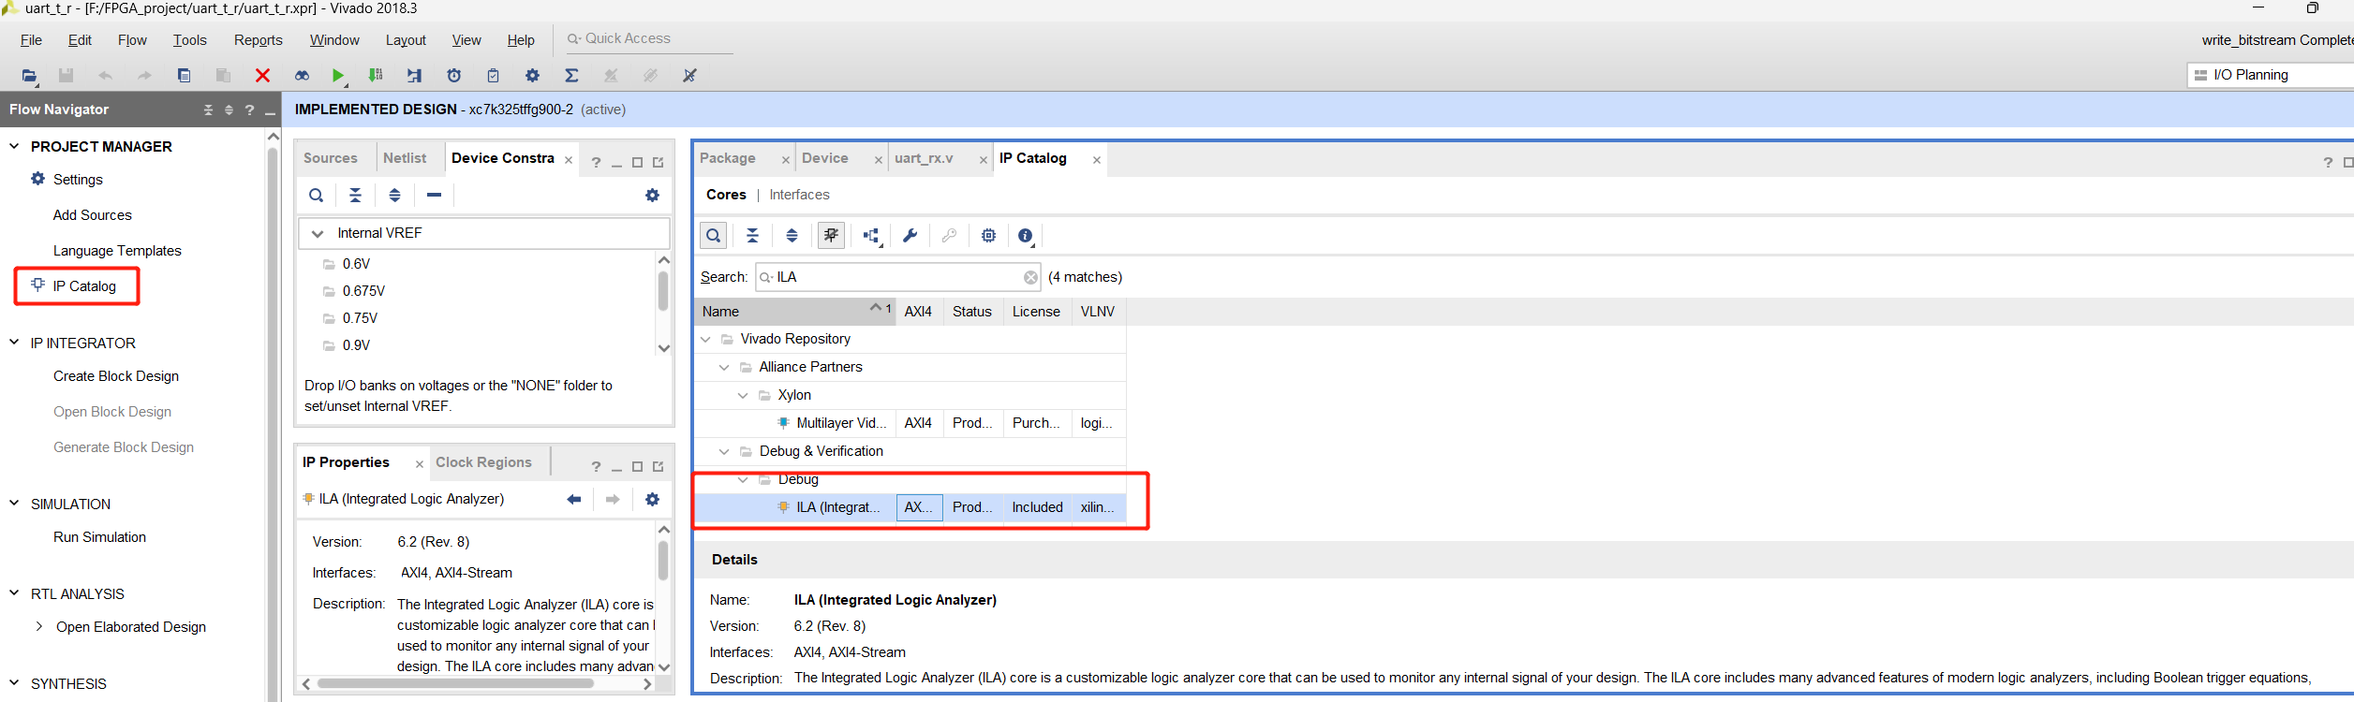Screen dimensions: 2354x702
Task: Open the Reports menu
Action: (x=259, y=40)
